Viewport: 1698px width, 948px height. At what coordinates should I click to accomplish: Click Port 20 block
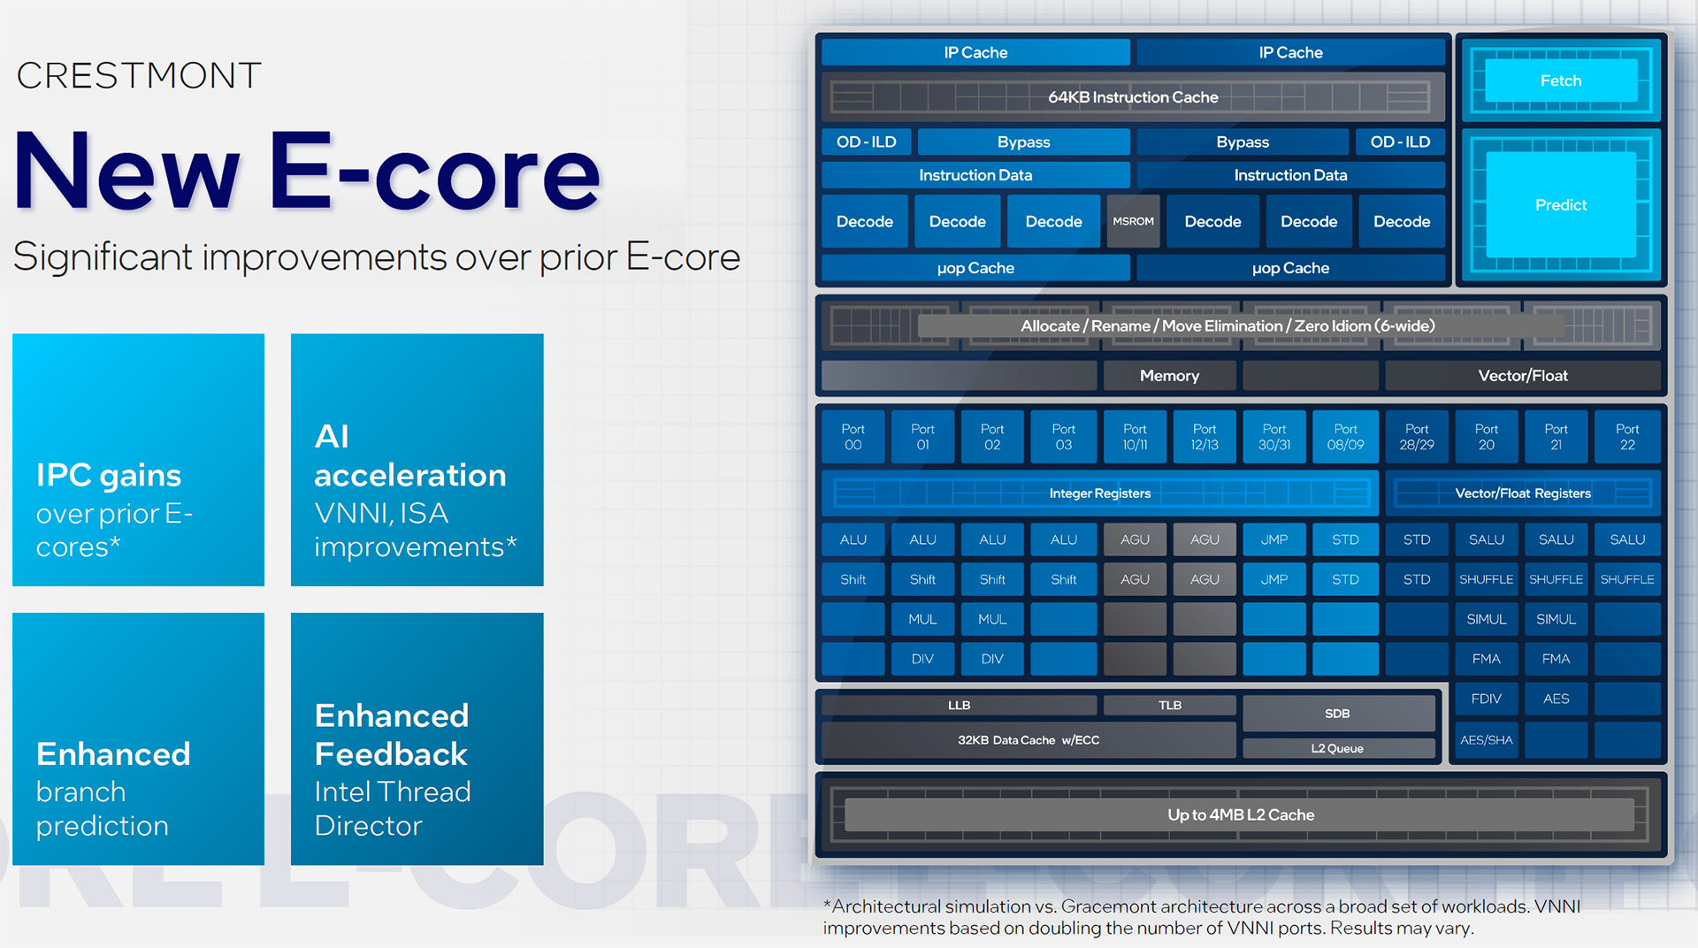[x=1487, y=437]
